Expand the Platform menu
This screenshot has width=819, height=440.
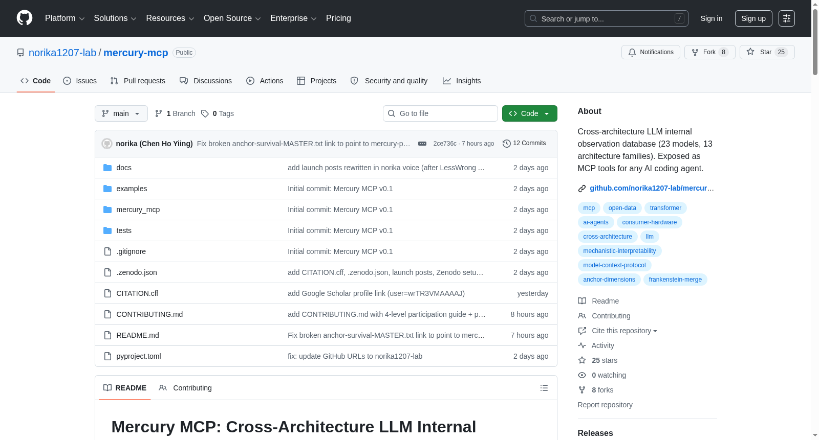tap(65, 18)
